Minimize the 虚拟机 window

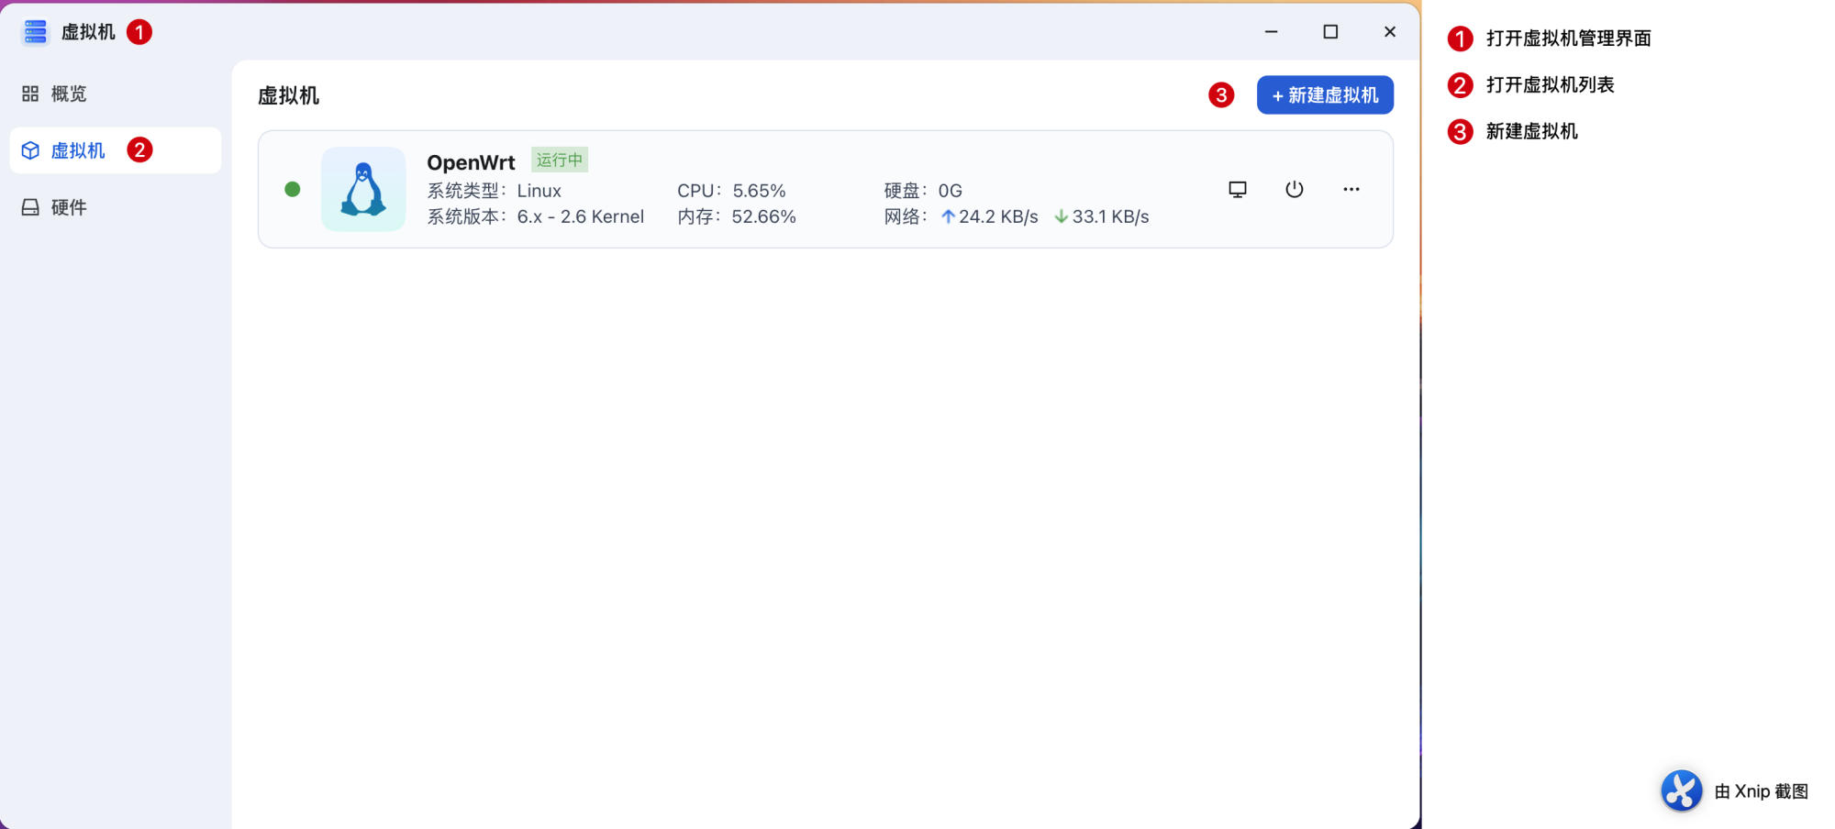point(1271,32)
